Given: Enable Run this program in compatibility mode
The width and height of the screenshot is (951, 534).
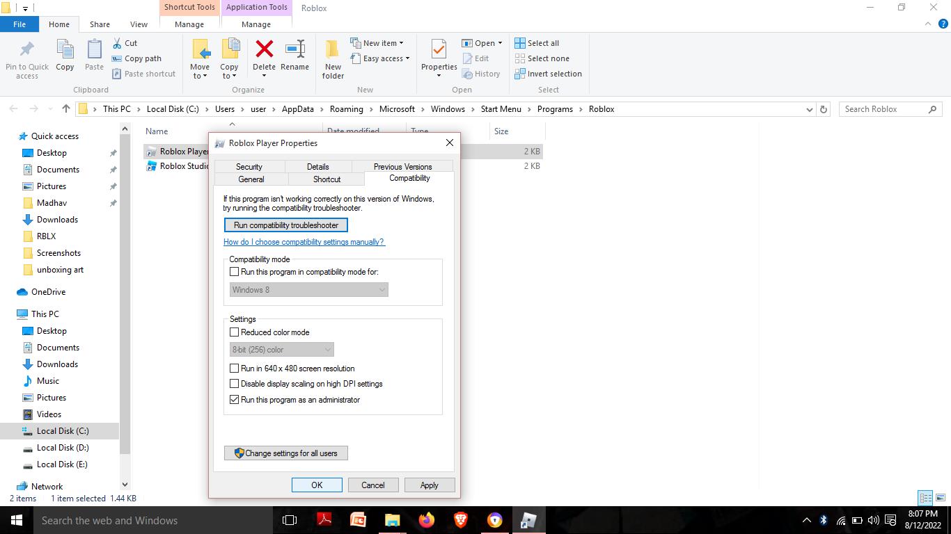Looking at the screenshot, I should pos(235,272).
